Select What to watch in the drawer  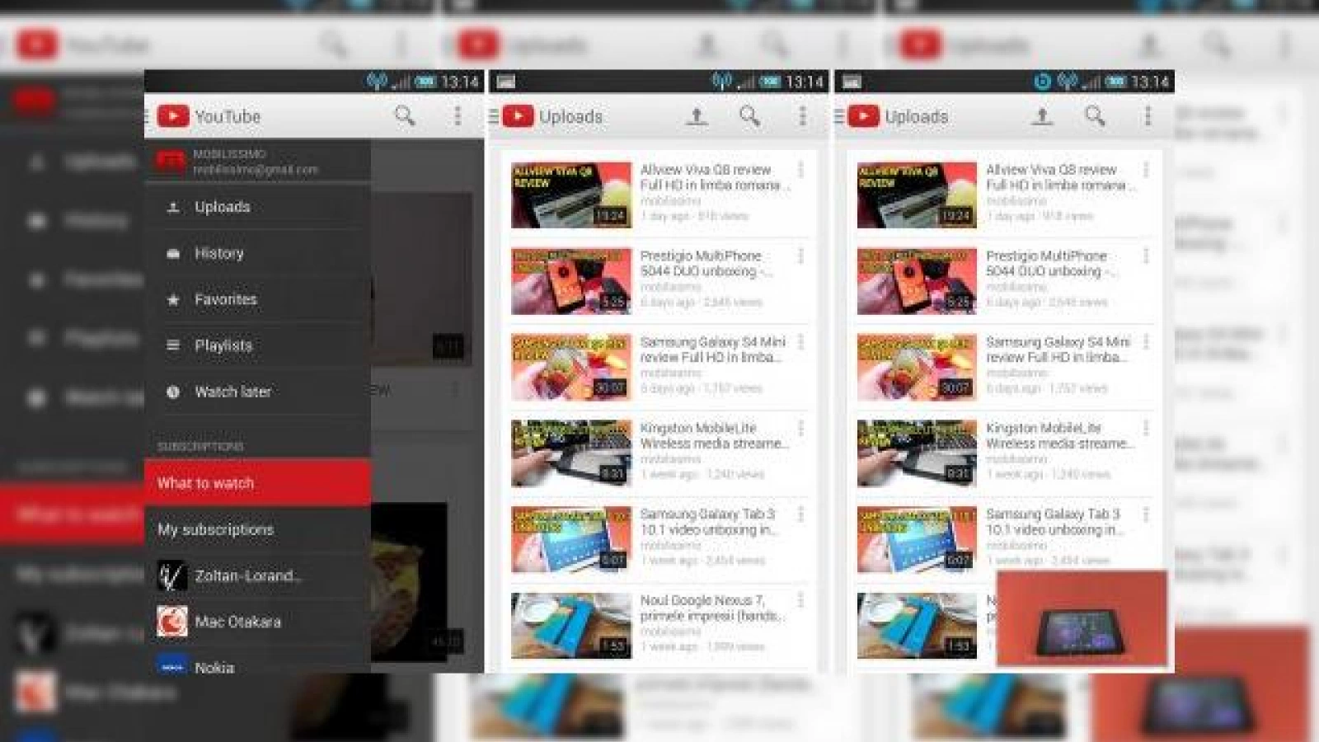coord(257,482)
